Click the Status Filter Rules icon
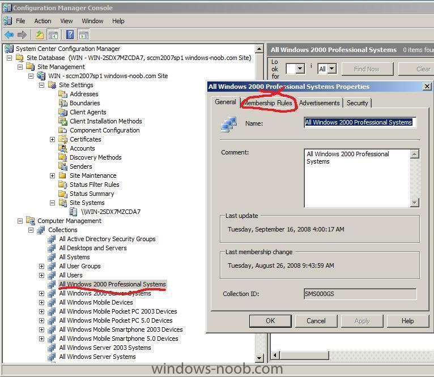 (x=63, y=185)
